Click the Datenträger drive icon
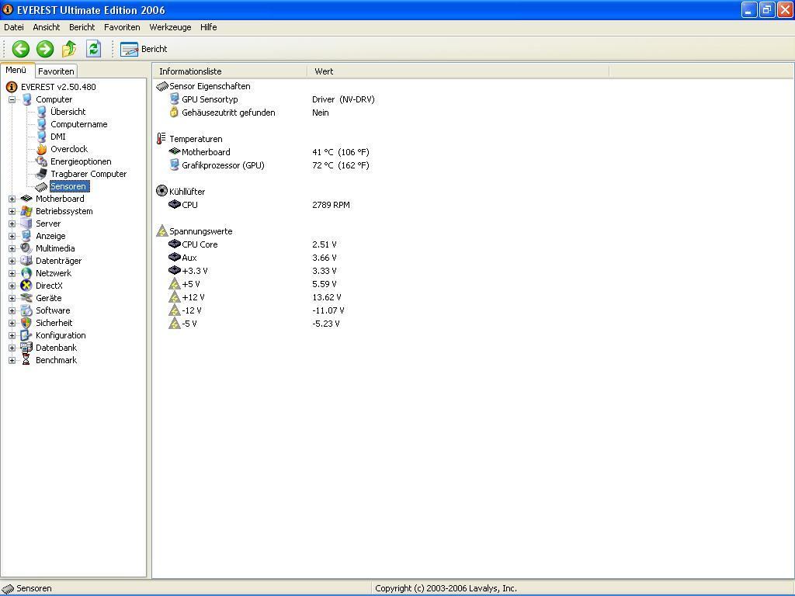Screen dimensions: 795x596 point(26,261)
